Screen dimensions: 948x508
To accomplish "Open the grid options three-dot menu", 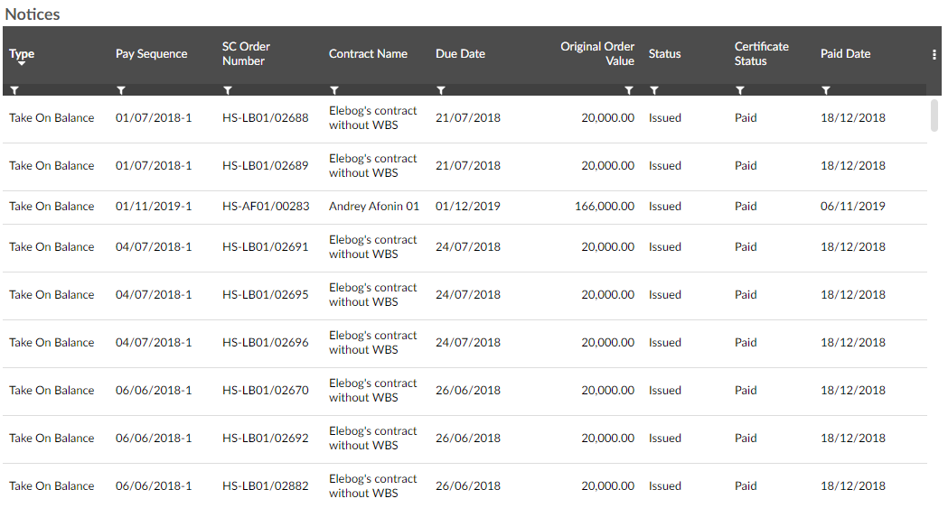I will coord(934,54).
